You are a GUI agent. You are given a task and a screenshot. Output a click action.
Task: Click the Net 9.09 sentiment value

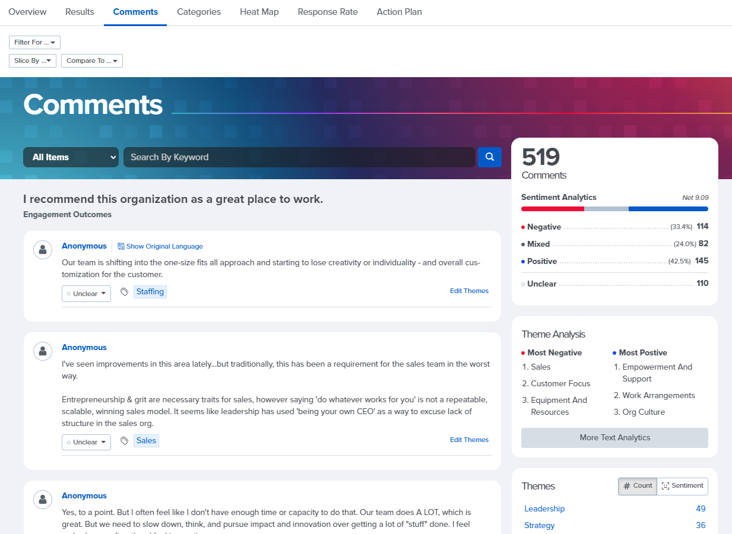tap(695, 198)
